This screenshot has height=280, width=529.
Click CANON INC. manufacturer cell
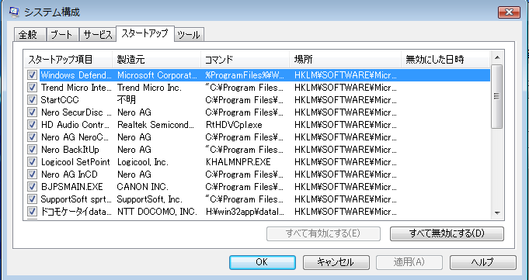(x=142, y=187)
